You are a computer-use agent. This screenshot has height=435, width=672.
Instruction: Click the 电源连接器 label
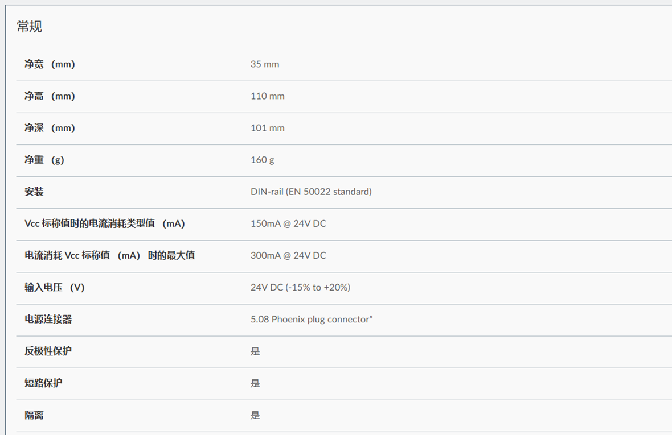click(x=48, y=319)
